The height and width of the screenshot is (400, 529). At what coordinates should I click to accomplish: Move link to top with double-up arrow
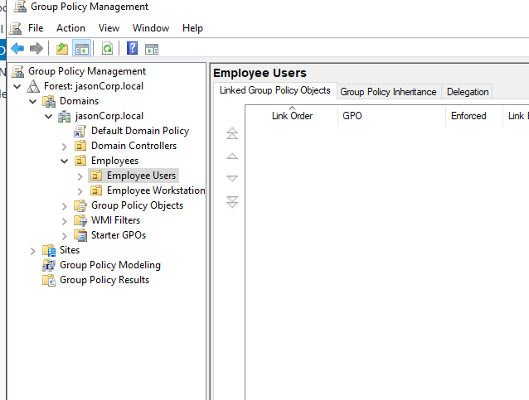coord(232,133)
